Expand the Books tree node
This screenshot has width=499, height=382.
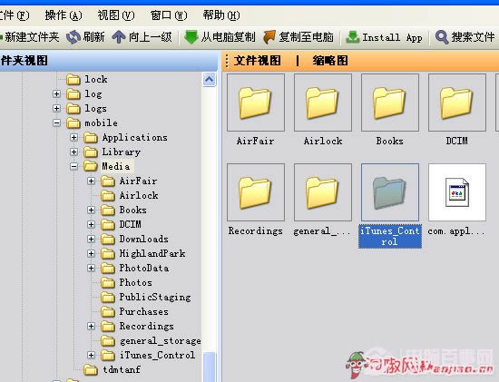(x=92, y=210)
